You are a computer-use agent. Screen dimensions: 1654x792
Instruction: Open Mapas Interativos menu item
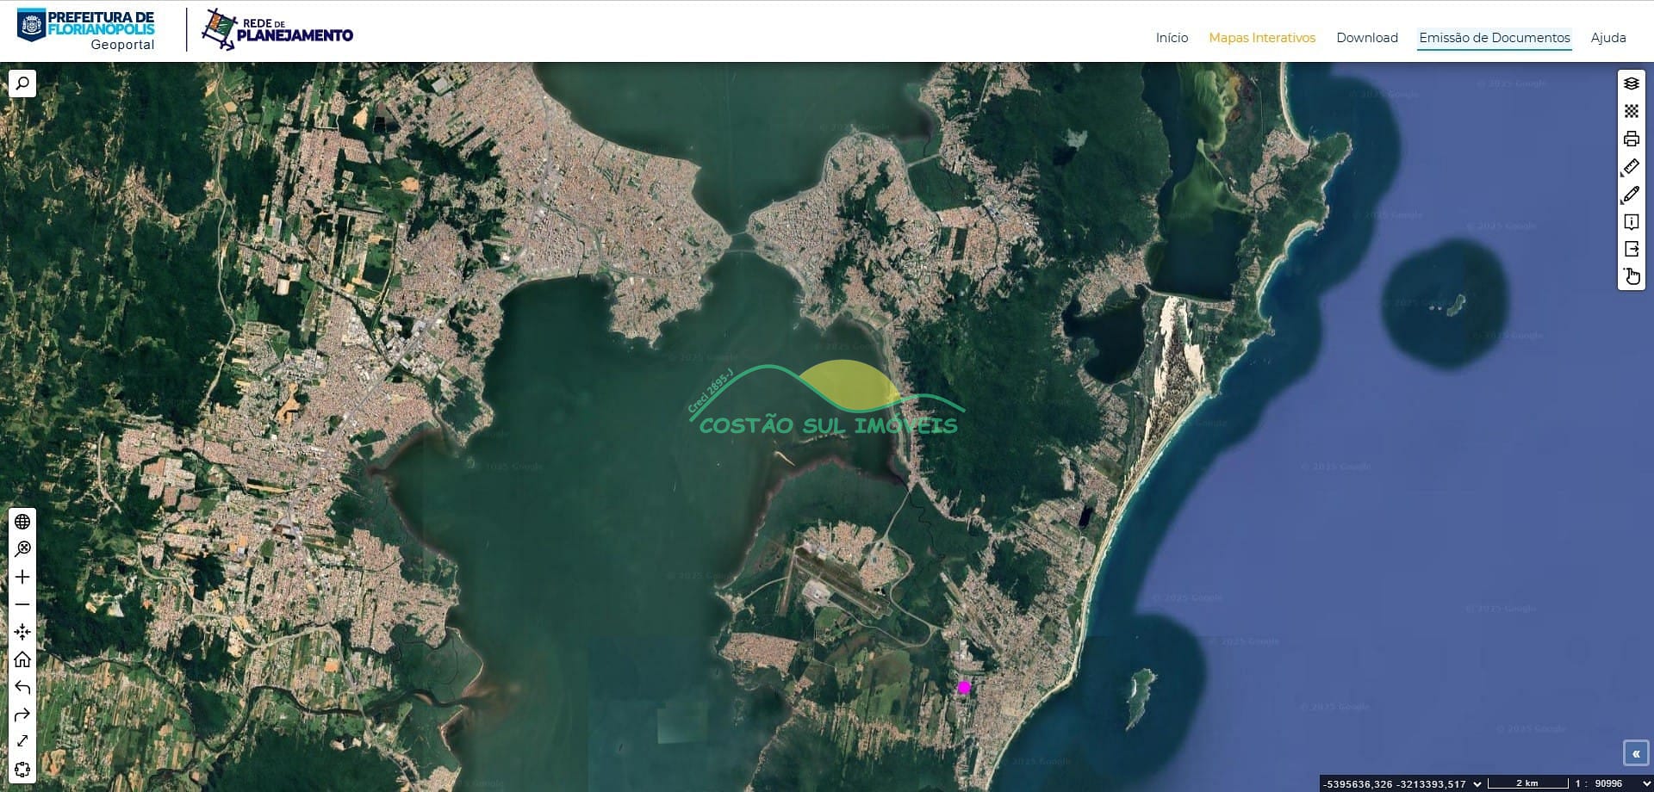pos(1262,38)
